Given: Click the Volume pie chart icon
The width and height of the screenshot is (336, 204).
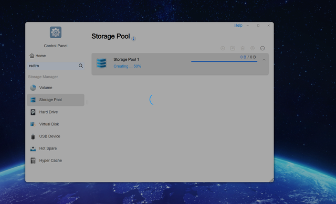Looking at the screenshot, I should pos(33,88).
